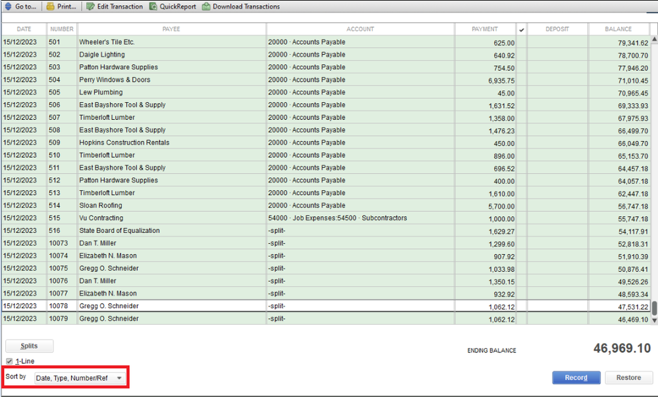Open Print... toolbar label
658x397 pixels.
[67, 7]
